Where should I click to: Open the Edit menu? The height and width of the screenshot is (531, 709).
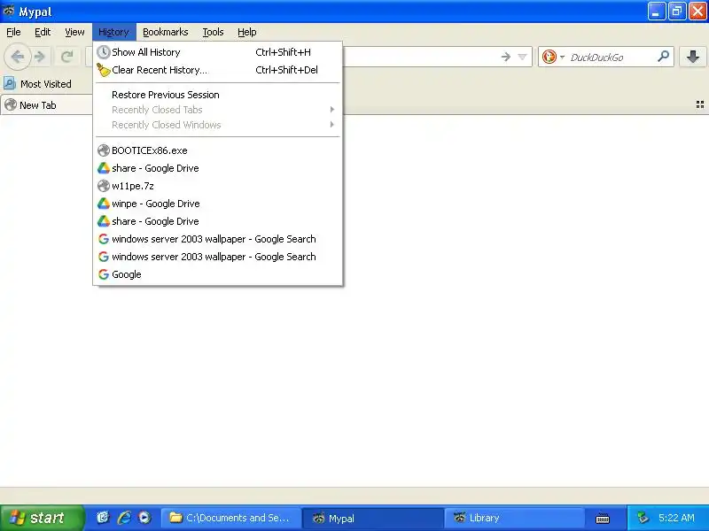coord(43,32)
